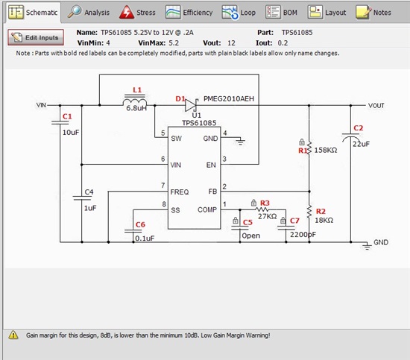Click the Efficiency chart icon
Viewport: 410px width, 360px height.
coord(173,12)
